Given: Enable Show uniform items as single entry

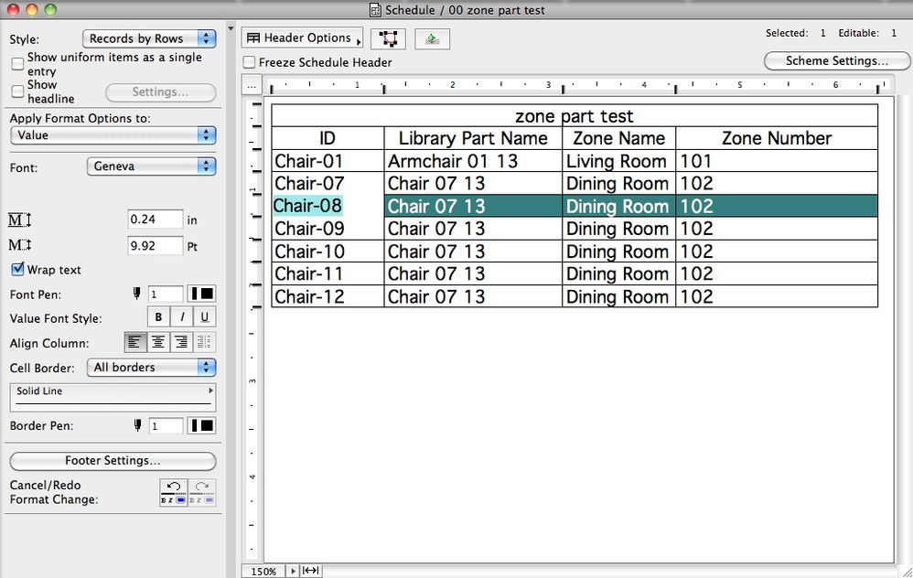Looking at the screenshot, I should (17, 63).
